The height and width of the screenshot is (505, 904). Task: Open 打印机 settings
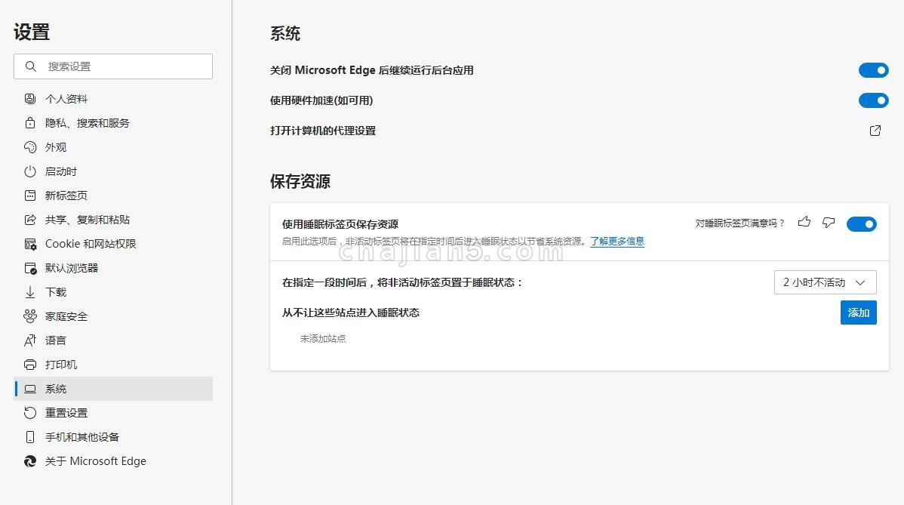(x=113, y=365)
